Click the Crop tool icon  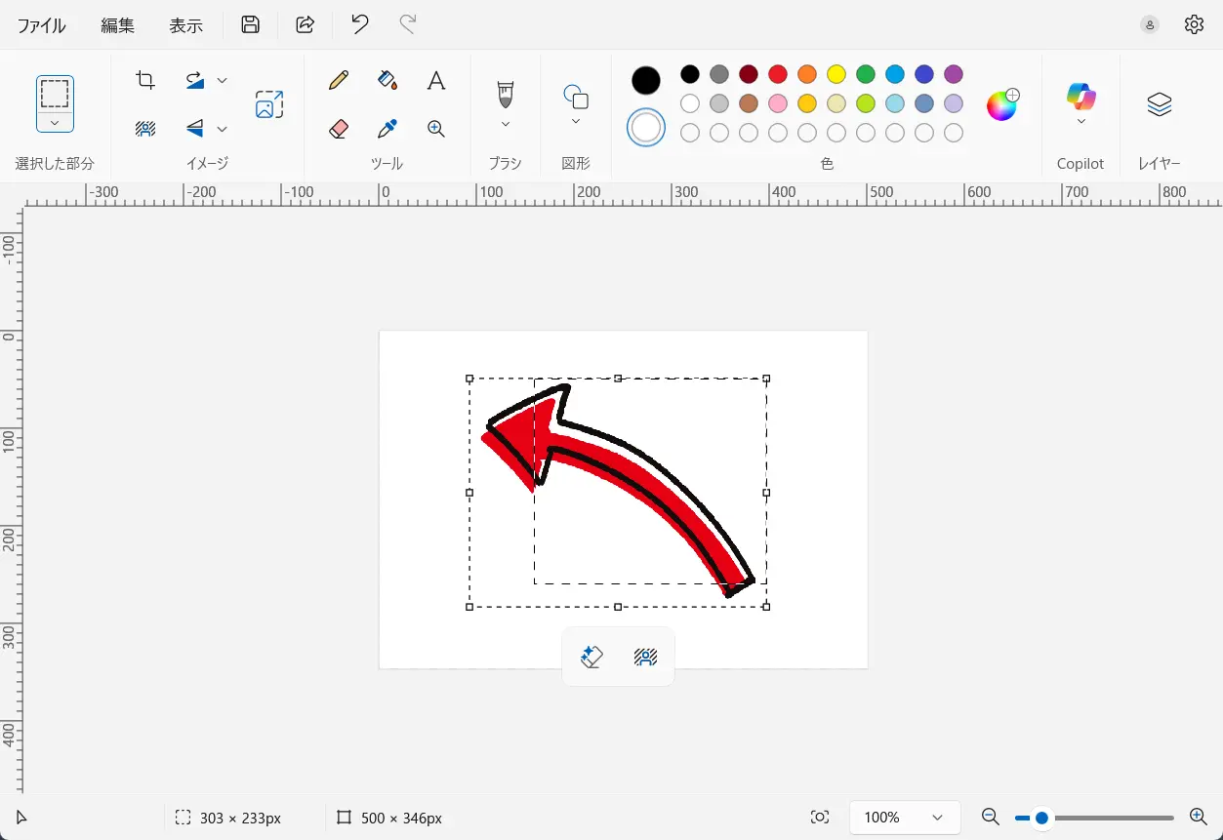145,80
